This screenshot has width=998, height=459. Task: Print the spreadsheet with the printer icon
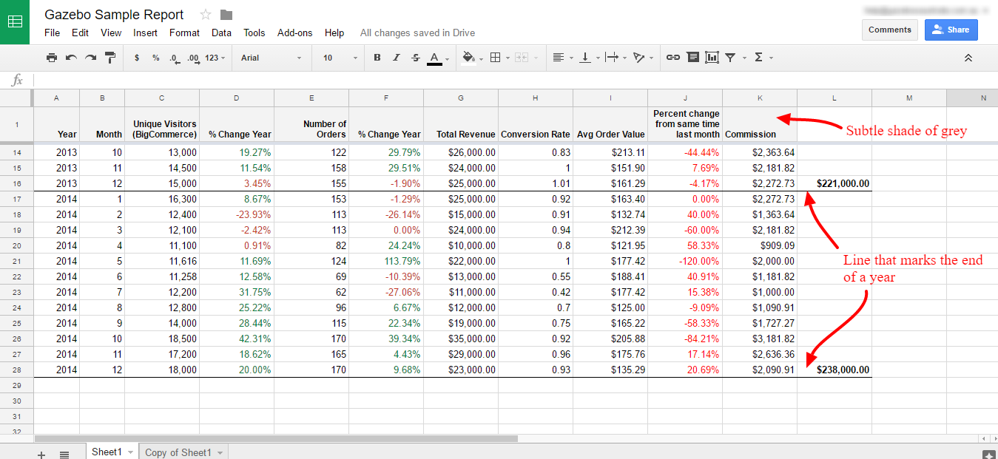tap(52, 58)
